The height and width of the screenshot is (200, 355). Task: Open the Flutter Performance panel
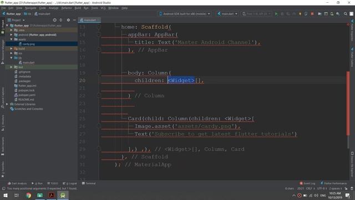[333, 183]
